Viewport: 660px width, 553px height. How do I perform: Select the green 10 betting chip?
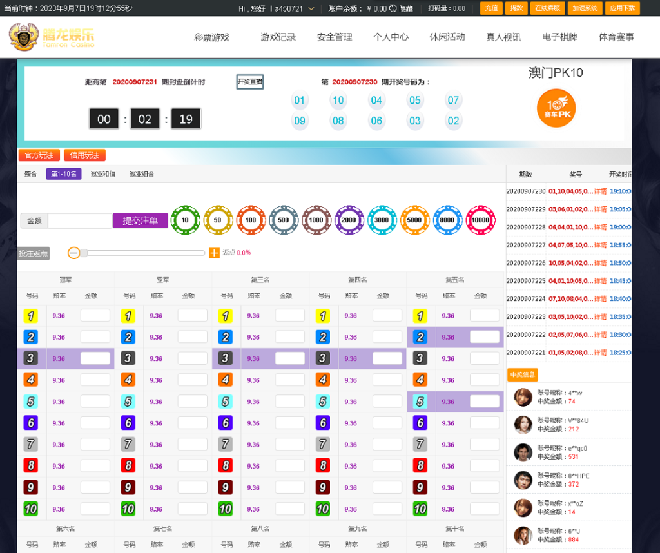186,220
